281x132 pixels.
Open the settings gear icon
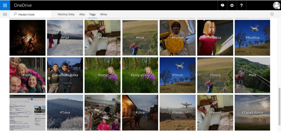pyautogui.click(x=232, y=5)
